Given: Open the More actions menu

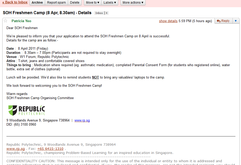Looking at the screenshot, I should pos(133,3).
